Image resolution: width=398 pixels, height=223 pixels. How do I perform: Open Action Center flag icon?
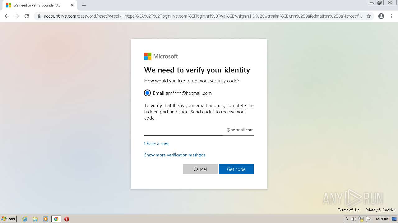[368, 219]
